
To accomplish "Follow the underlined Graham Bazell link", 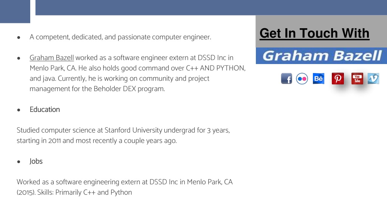I will (x=51, y=58).
